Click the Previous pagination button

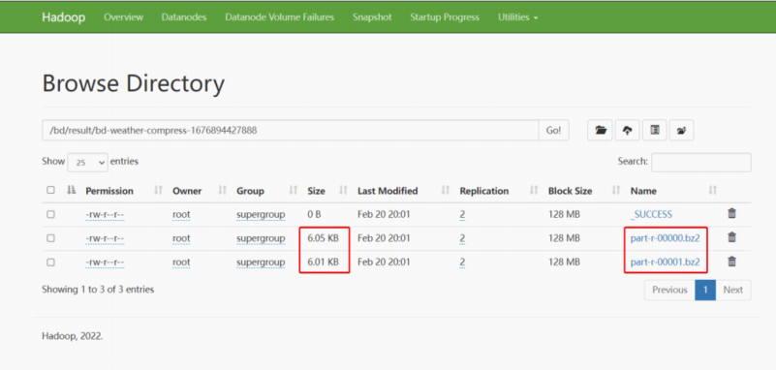669,290
